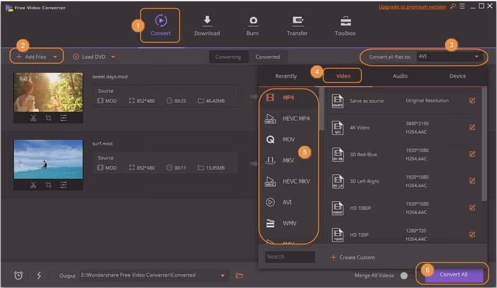Open the Recently formats tab
This screenshot has height=288, width=497.
(x=286, y=76)
